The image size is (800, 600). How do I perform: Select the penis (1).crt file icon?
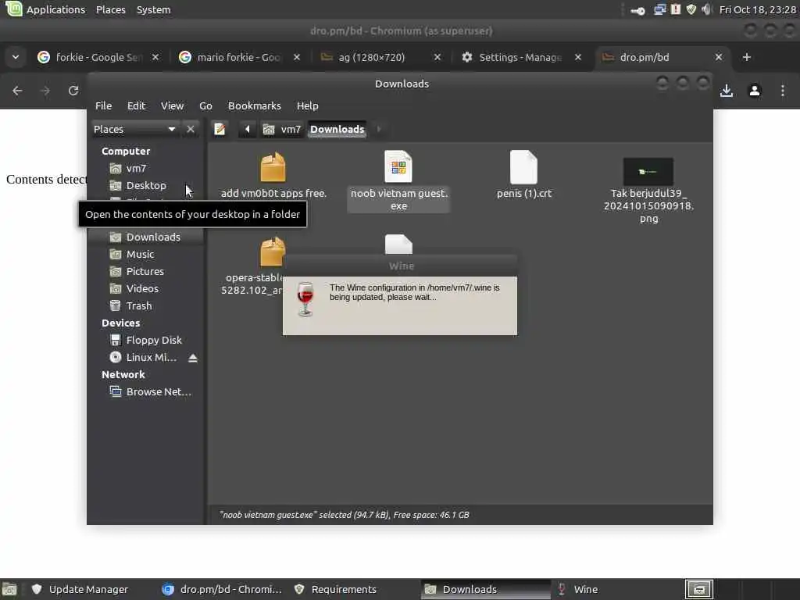524,167
